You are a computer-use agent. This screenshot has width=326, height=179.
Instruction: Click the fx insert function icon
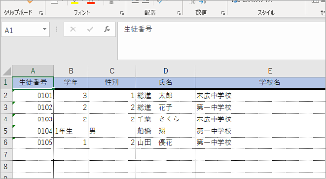[x=107, y=29]
